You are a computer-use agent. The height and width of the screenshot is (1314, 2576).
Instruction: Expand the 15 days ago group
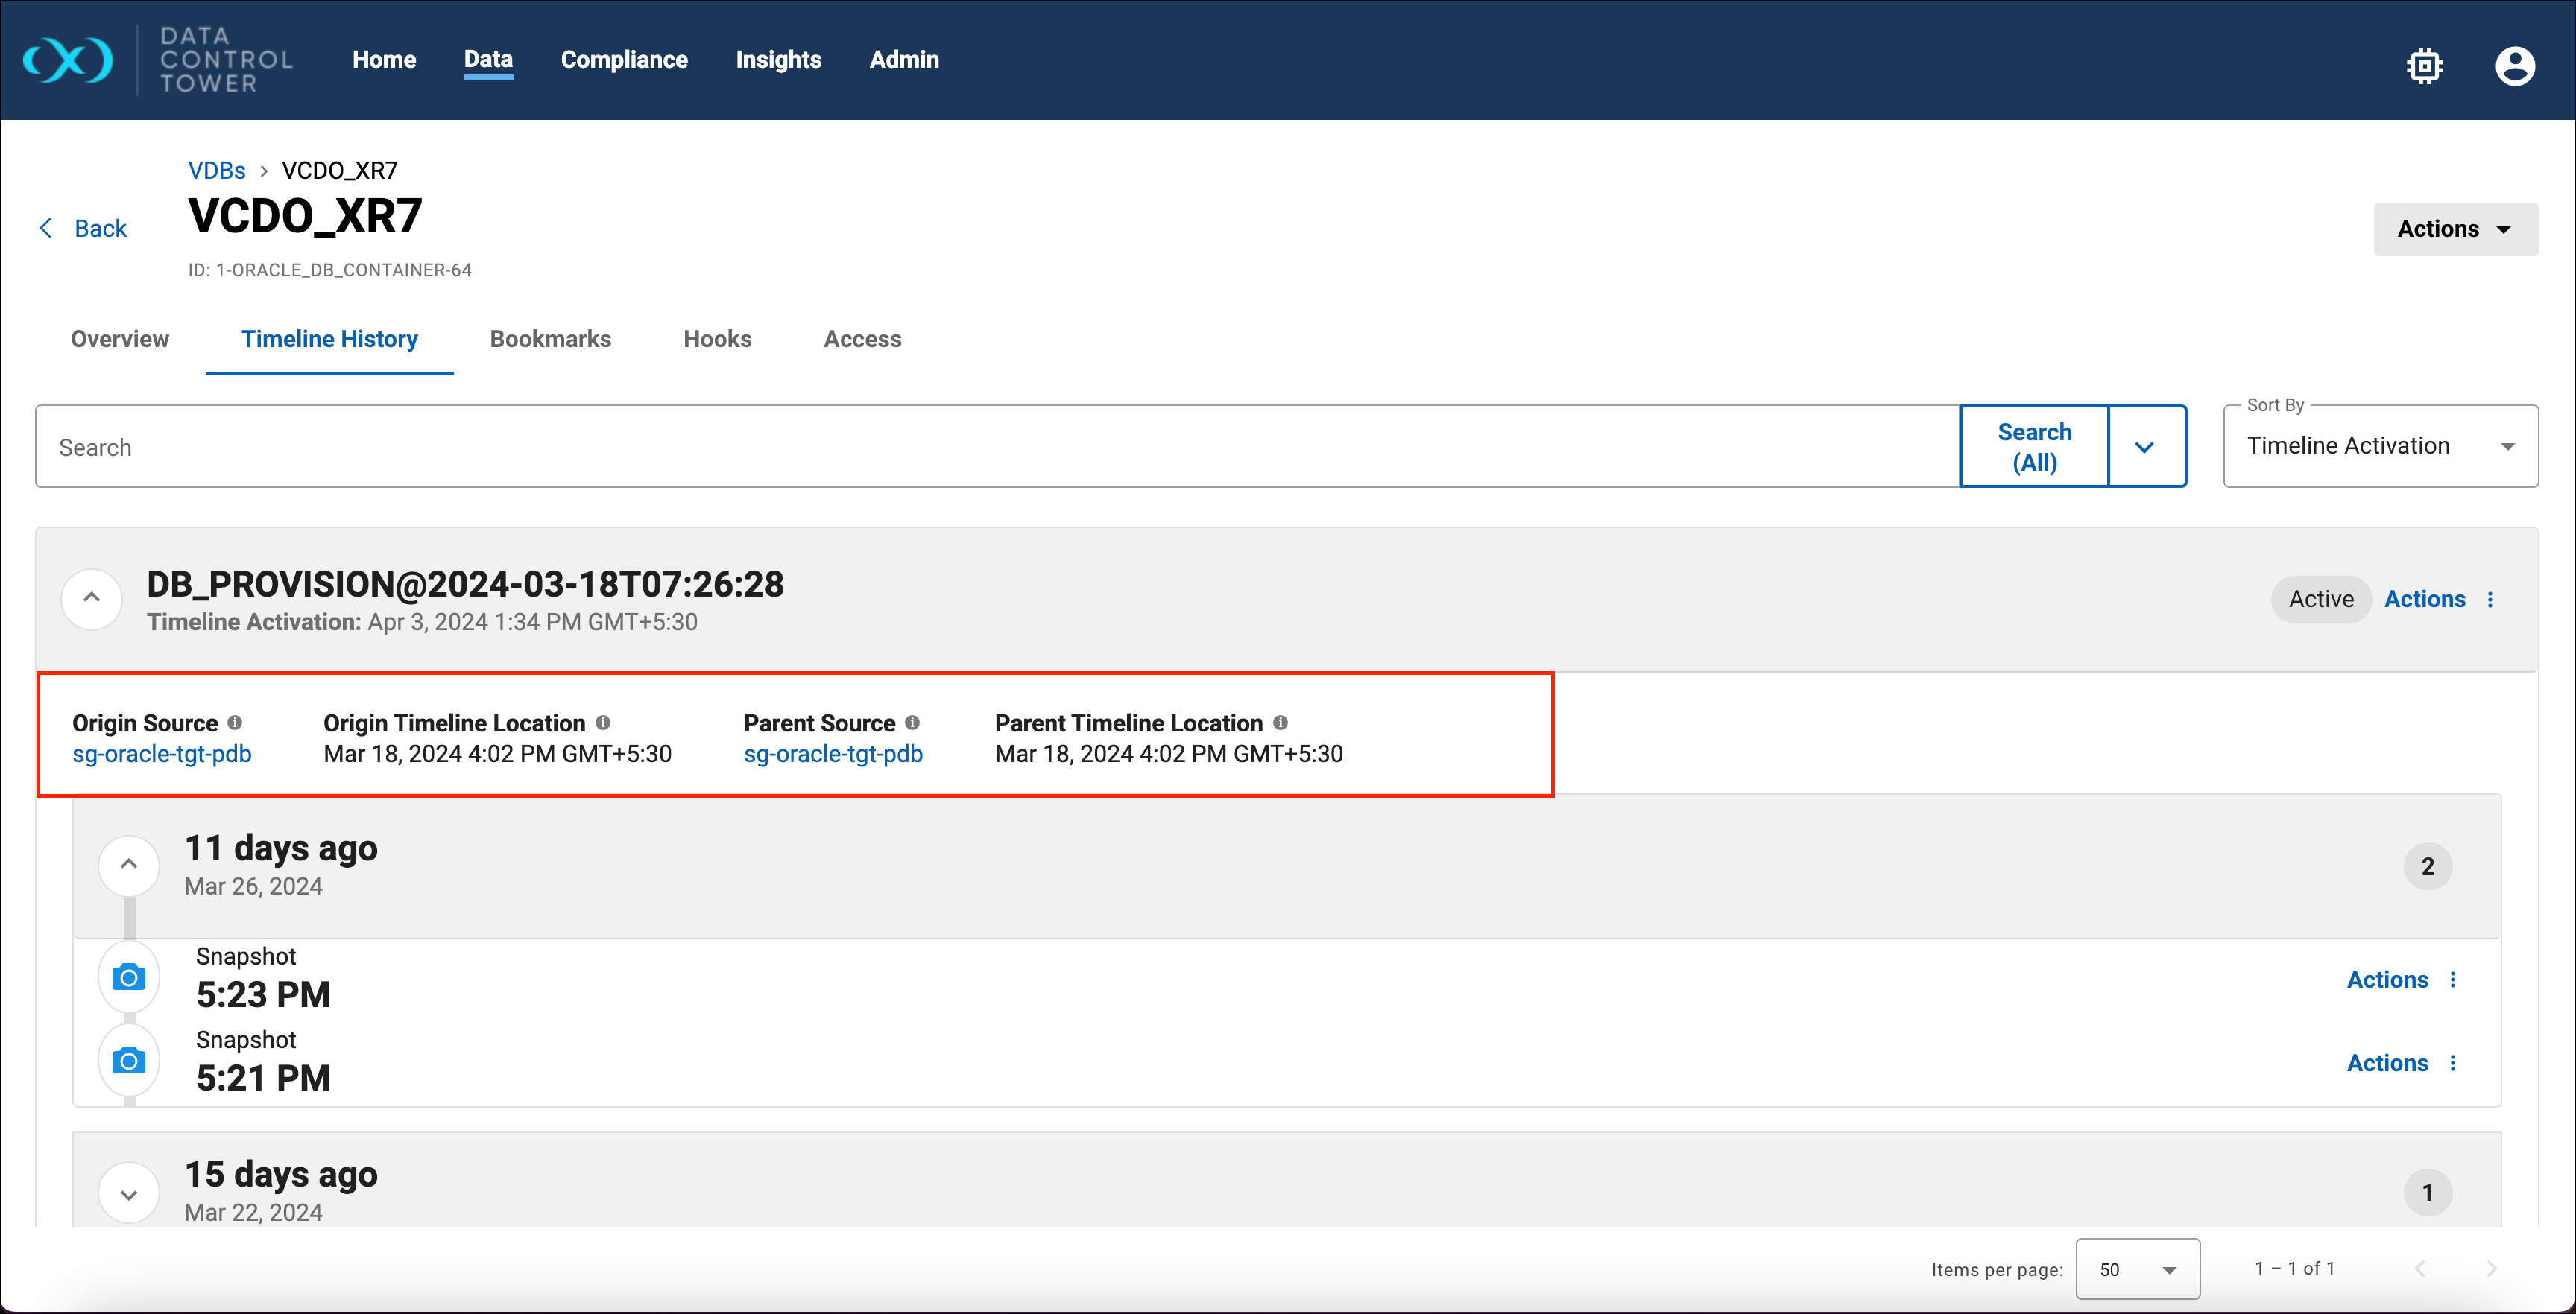click(x=129, y=1193)
